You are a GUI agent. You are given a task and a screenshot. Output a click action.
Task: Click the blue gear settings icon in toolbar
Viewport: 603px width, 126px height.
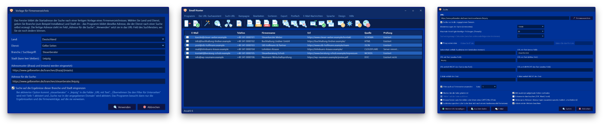(350, 24)
